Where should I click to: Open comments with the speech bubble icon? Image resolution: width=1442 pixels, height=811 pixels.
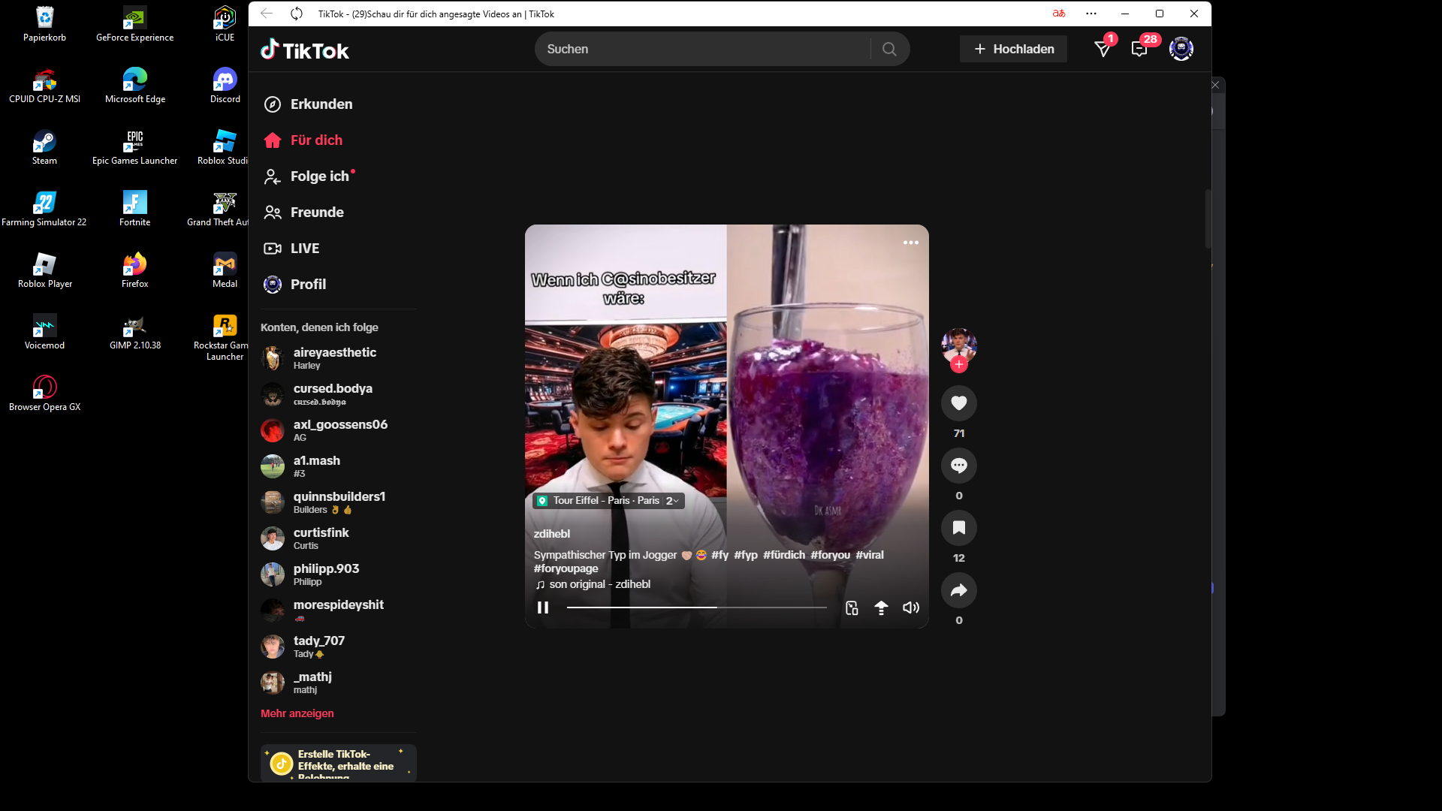click(959, 466)
